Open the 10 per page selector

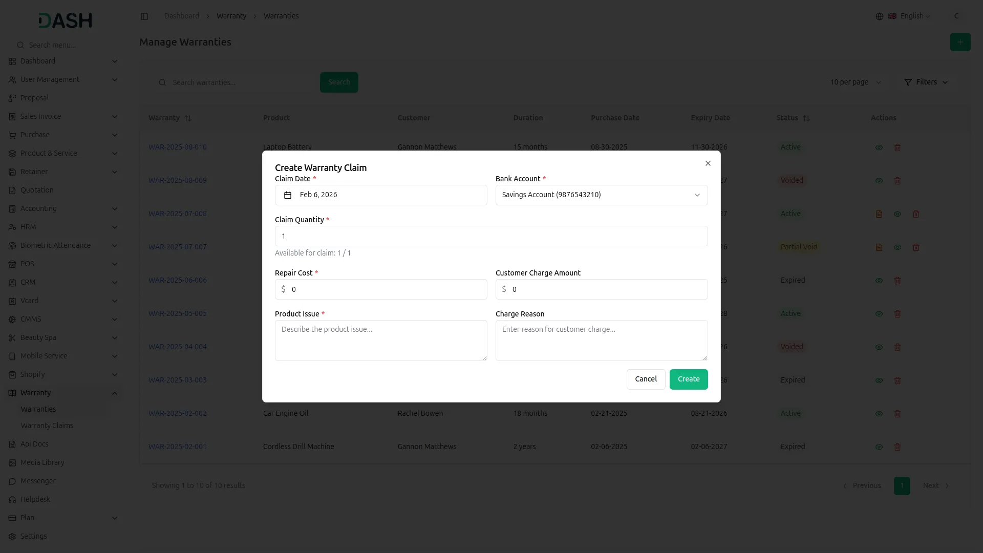click(x=856, y=82)
